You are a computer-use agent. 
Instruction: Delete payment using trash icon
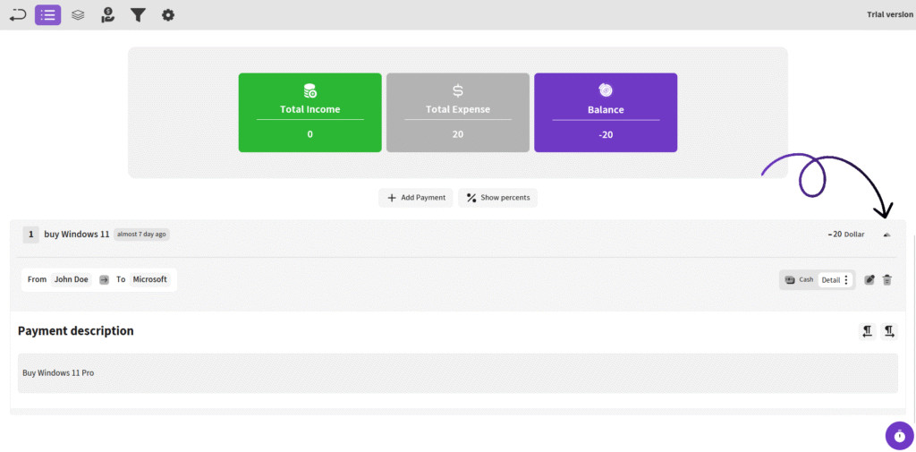(887, 280)
